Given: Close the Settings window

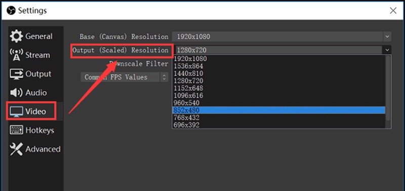Looking at the screenshot, I should (x=393, y=11).
